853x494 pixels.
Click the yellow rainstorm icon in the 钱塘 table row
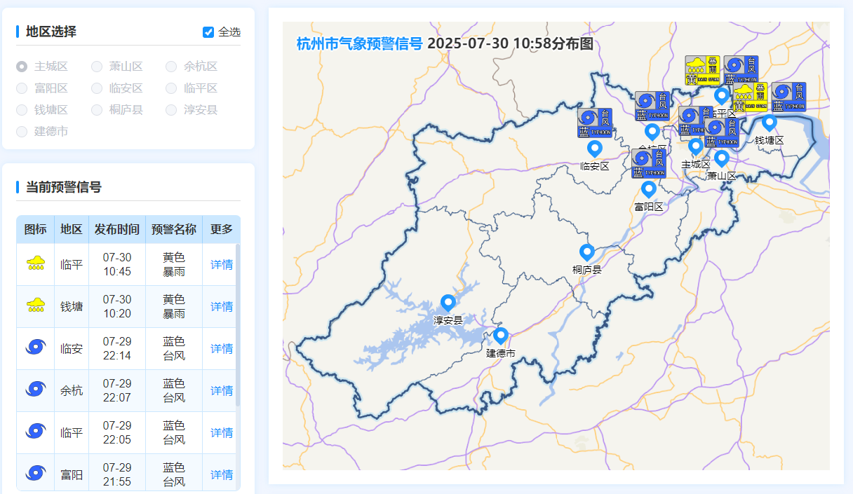tap(35, 306)
